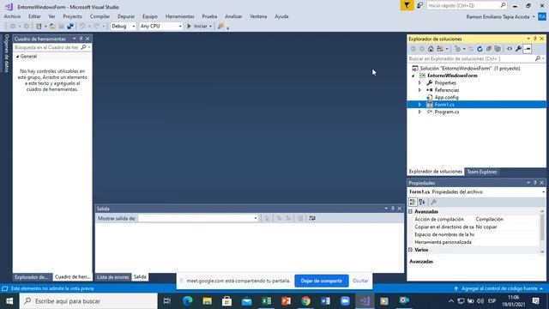Open the Mostrar salida de dropdown
549x309 pixels.
(x=198, y=218)
